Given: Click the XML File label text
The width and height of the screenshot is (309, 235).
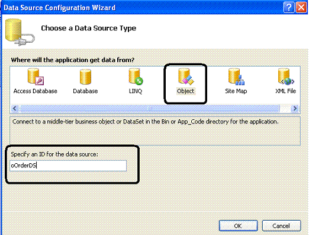Looking at the screenshot, I should (x=286, y=91).
